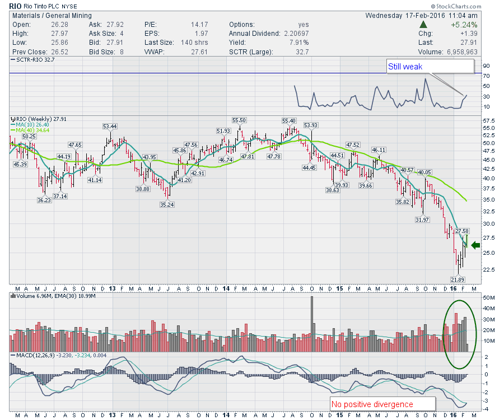Click the 40.05 price label
This screenshot has width=504, height=420.
[x=424, y=172]
